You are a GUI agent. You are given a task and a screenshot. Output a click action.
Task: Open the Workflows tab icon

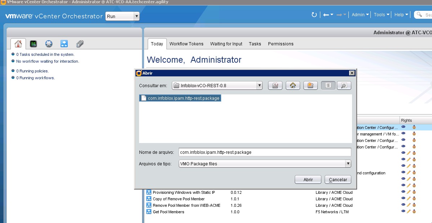coord(64,44)
